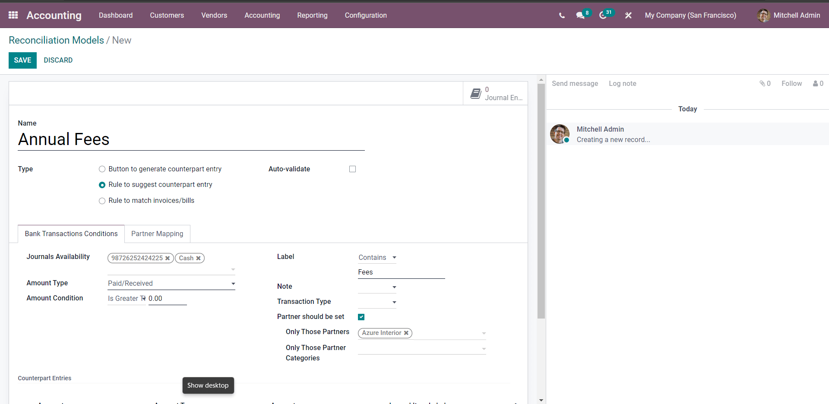Remove the Cash journal tag
The width and height of the screenshot is (829, 404).
coord(199,258)
